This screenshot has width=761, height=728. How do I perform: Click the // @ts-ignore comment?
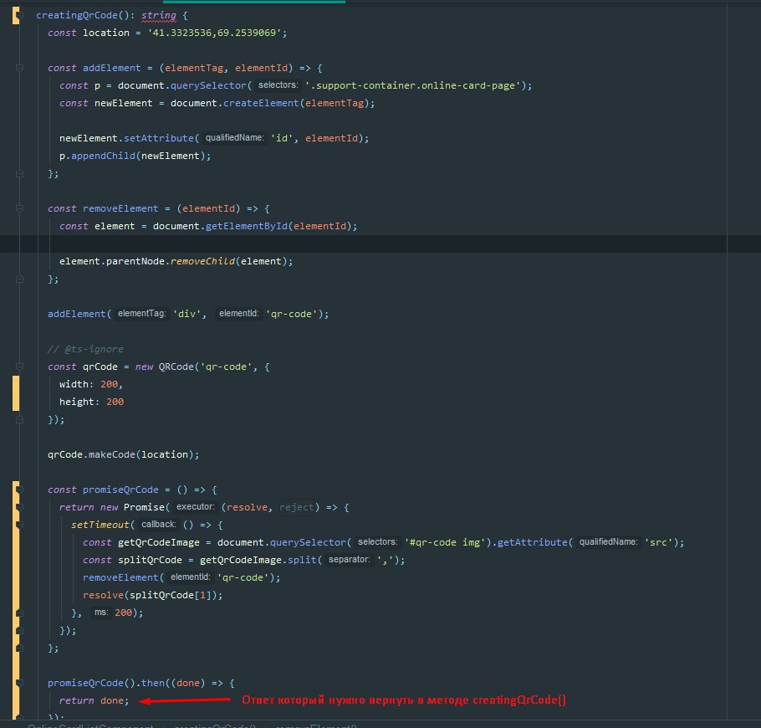coord(85,349)
